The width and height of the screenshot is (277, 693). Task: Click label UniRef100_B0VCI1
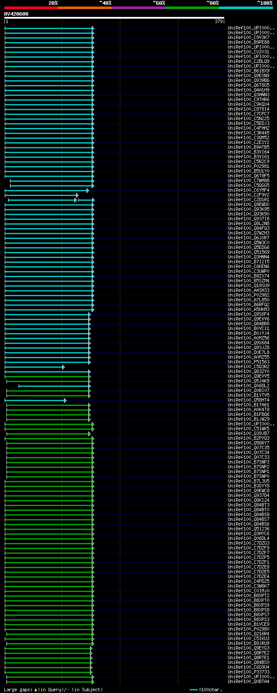point(248,329)
